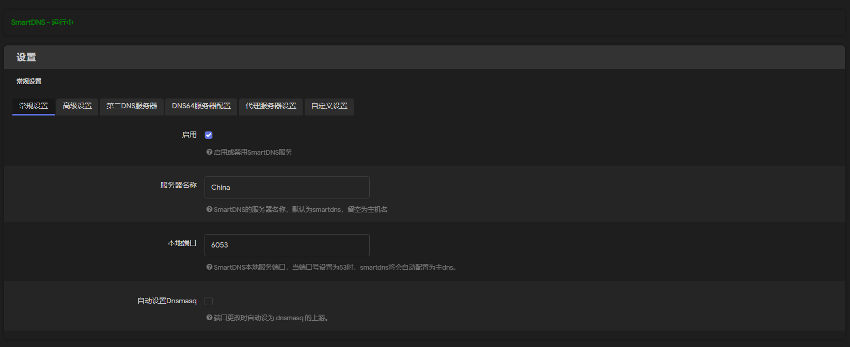Go to the 代理服务器设置 tab
The image size is (850, 347).
pos(271,106)
